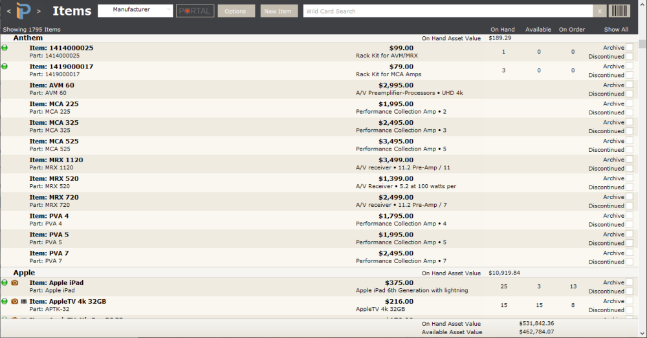Select the Apple manufacturer group header
647x338 pixels.
click(x=24, y=273)
